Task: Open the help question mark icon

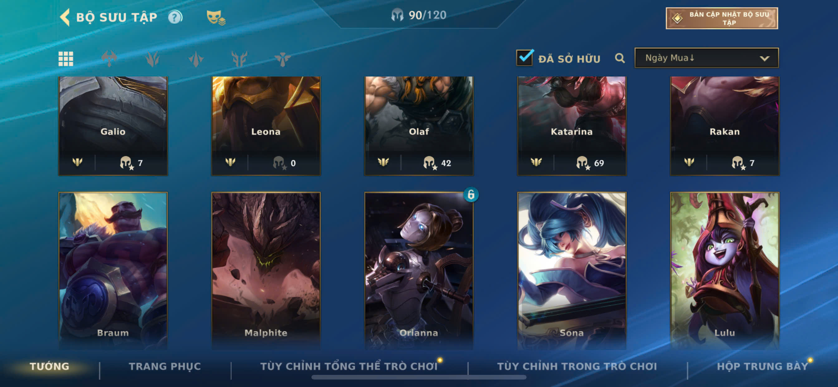Action: 175,17
